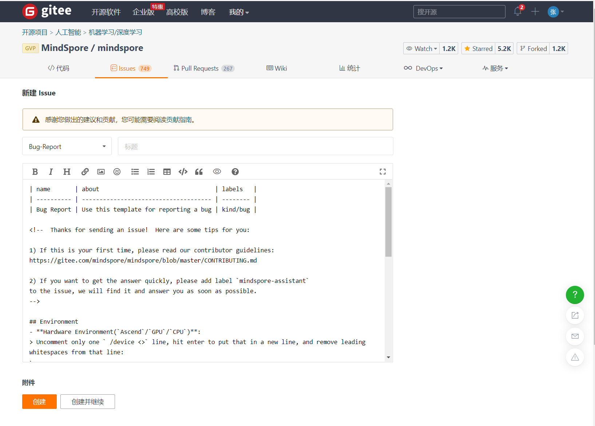Image resolution: width=595 pixels, height=426 pixels.
Task: Open the 人工智能 breadcrumb link
Action: tap(68, 32)
